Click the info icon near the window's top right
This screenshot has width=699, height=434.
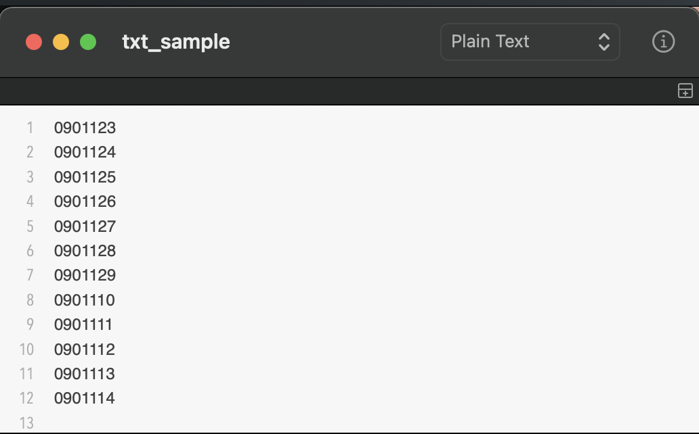(662, 41)
